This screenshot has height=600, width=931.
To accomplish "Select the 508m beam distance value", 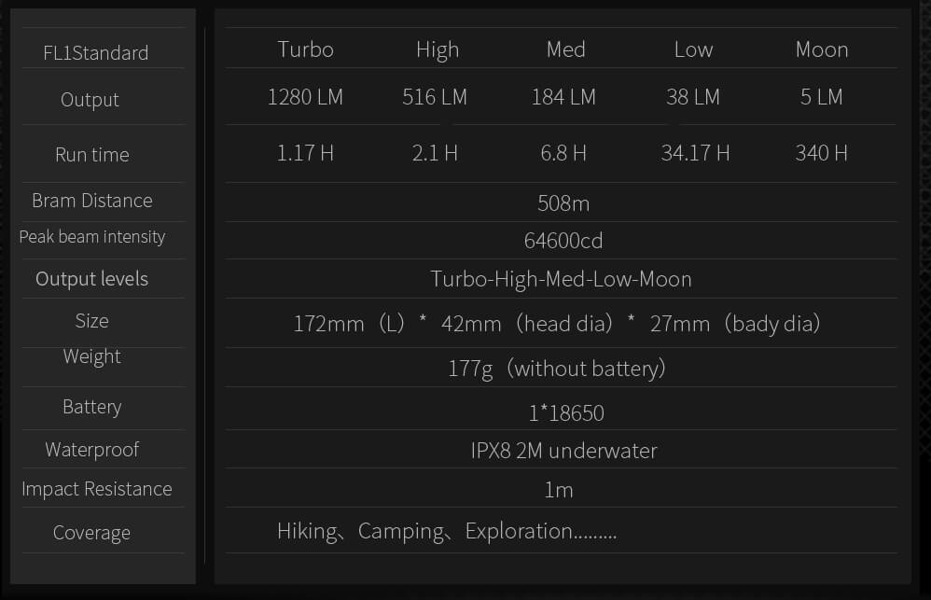I will tap(563, 203).
